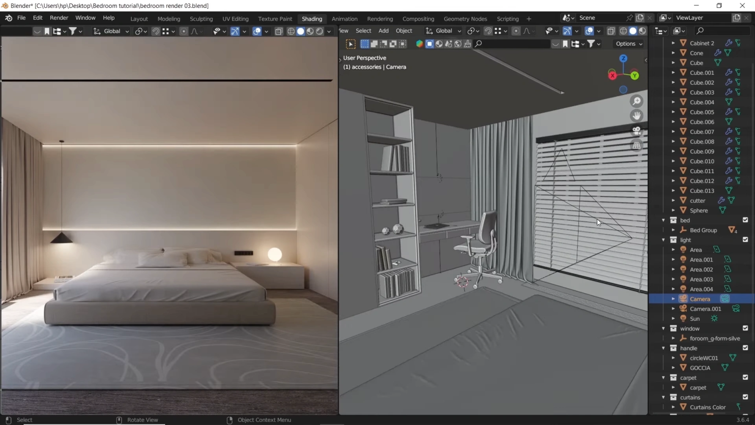Screen dimensions: 755x425
Task: Uncheck the bed collection checkbox
Action: pos(745,220)
